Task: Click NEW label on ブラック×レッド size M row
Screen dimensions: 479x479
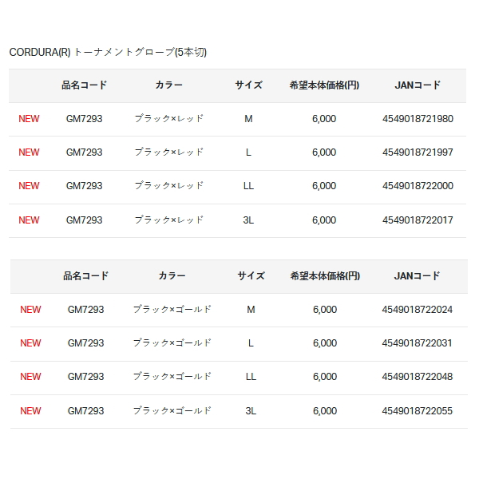Action: [29, 118]
